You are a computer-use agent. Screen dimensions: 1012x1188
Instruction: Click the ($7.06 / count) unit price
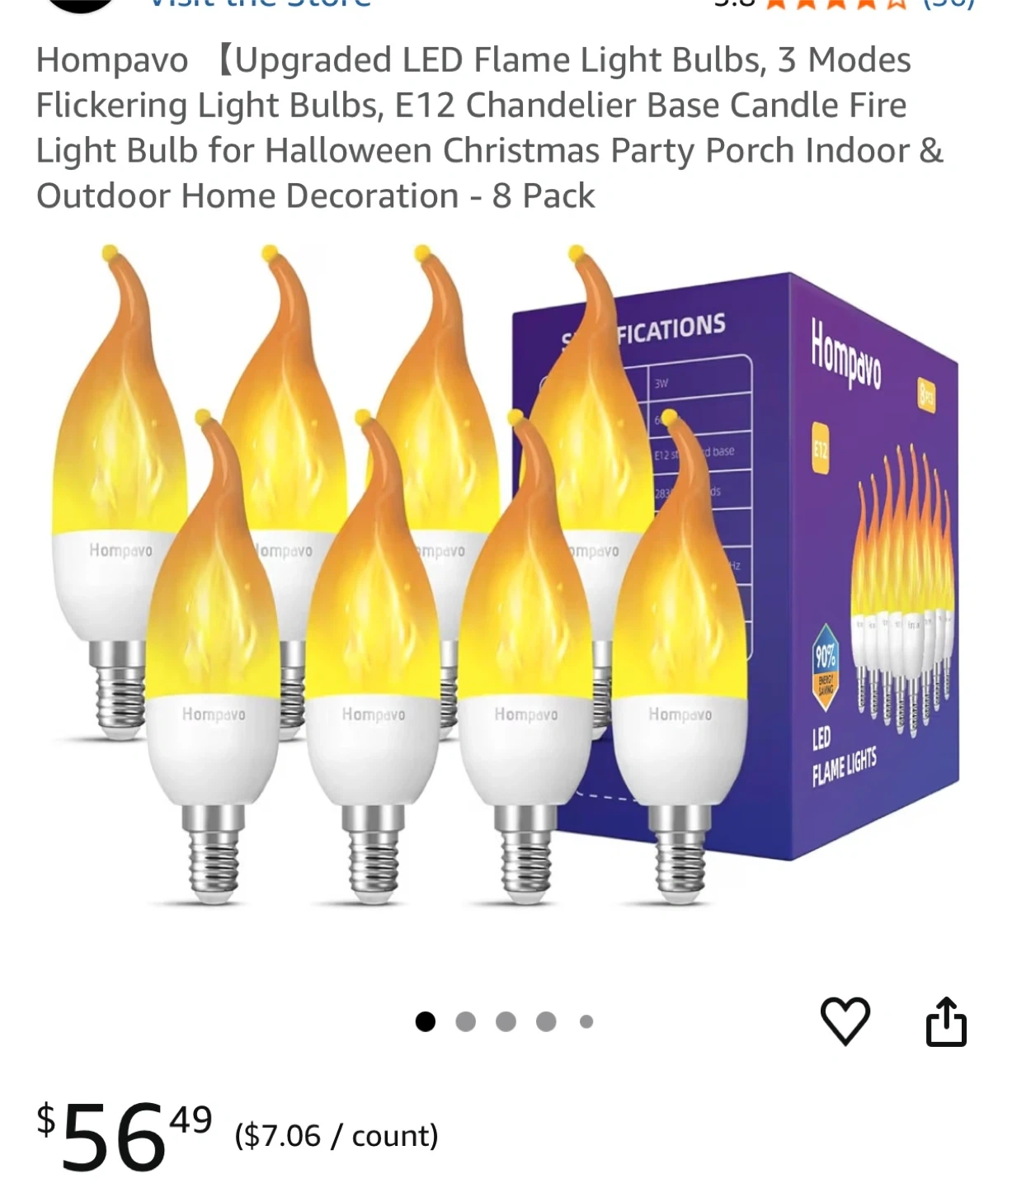[337, 1136]
